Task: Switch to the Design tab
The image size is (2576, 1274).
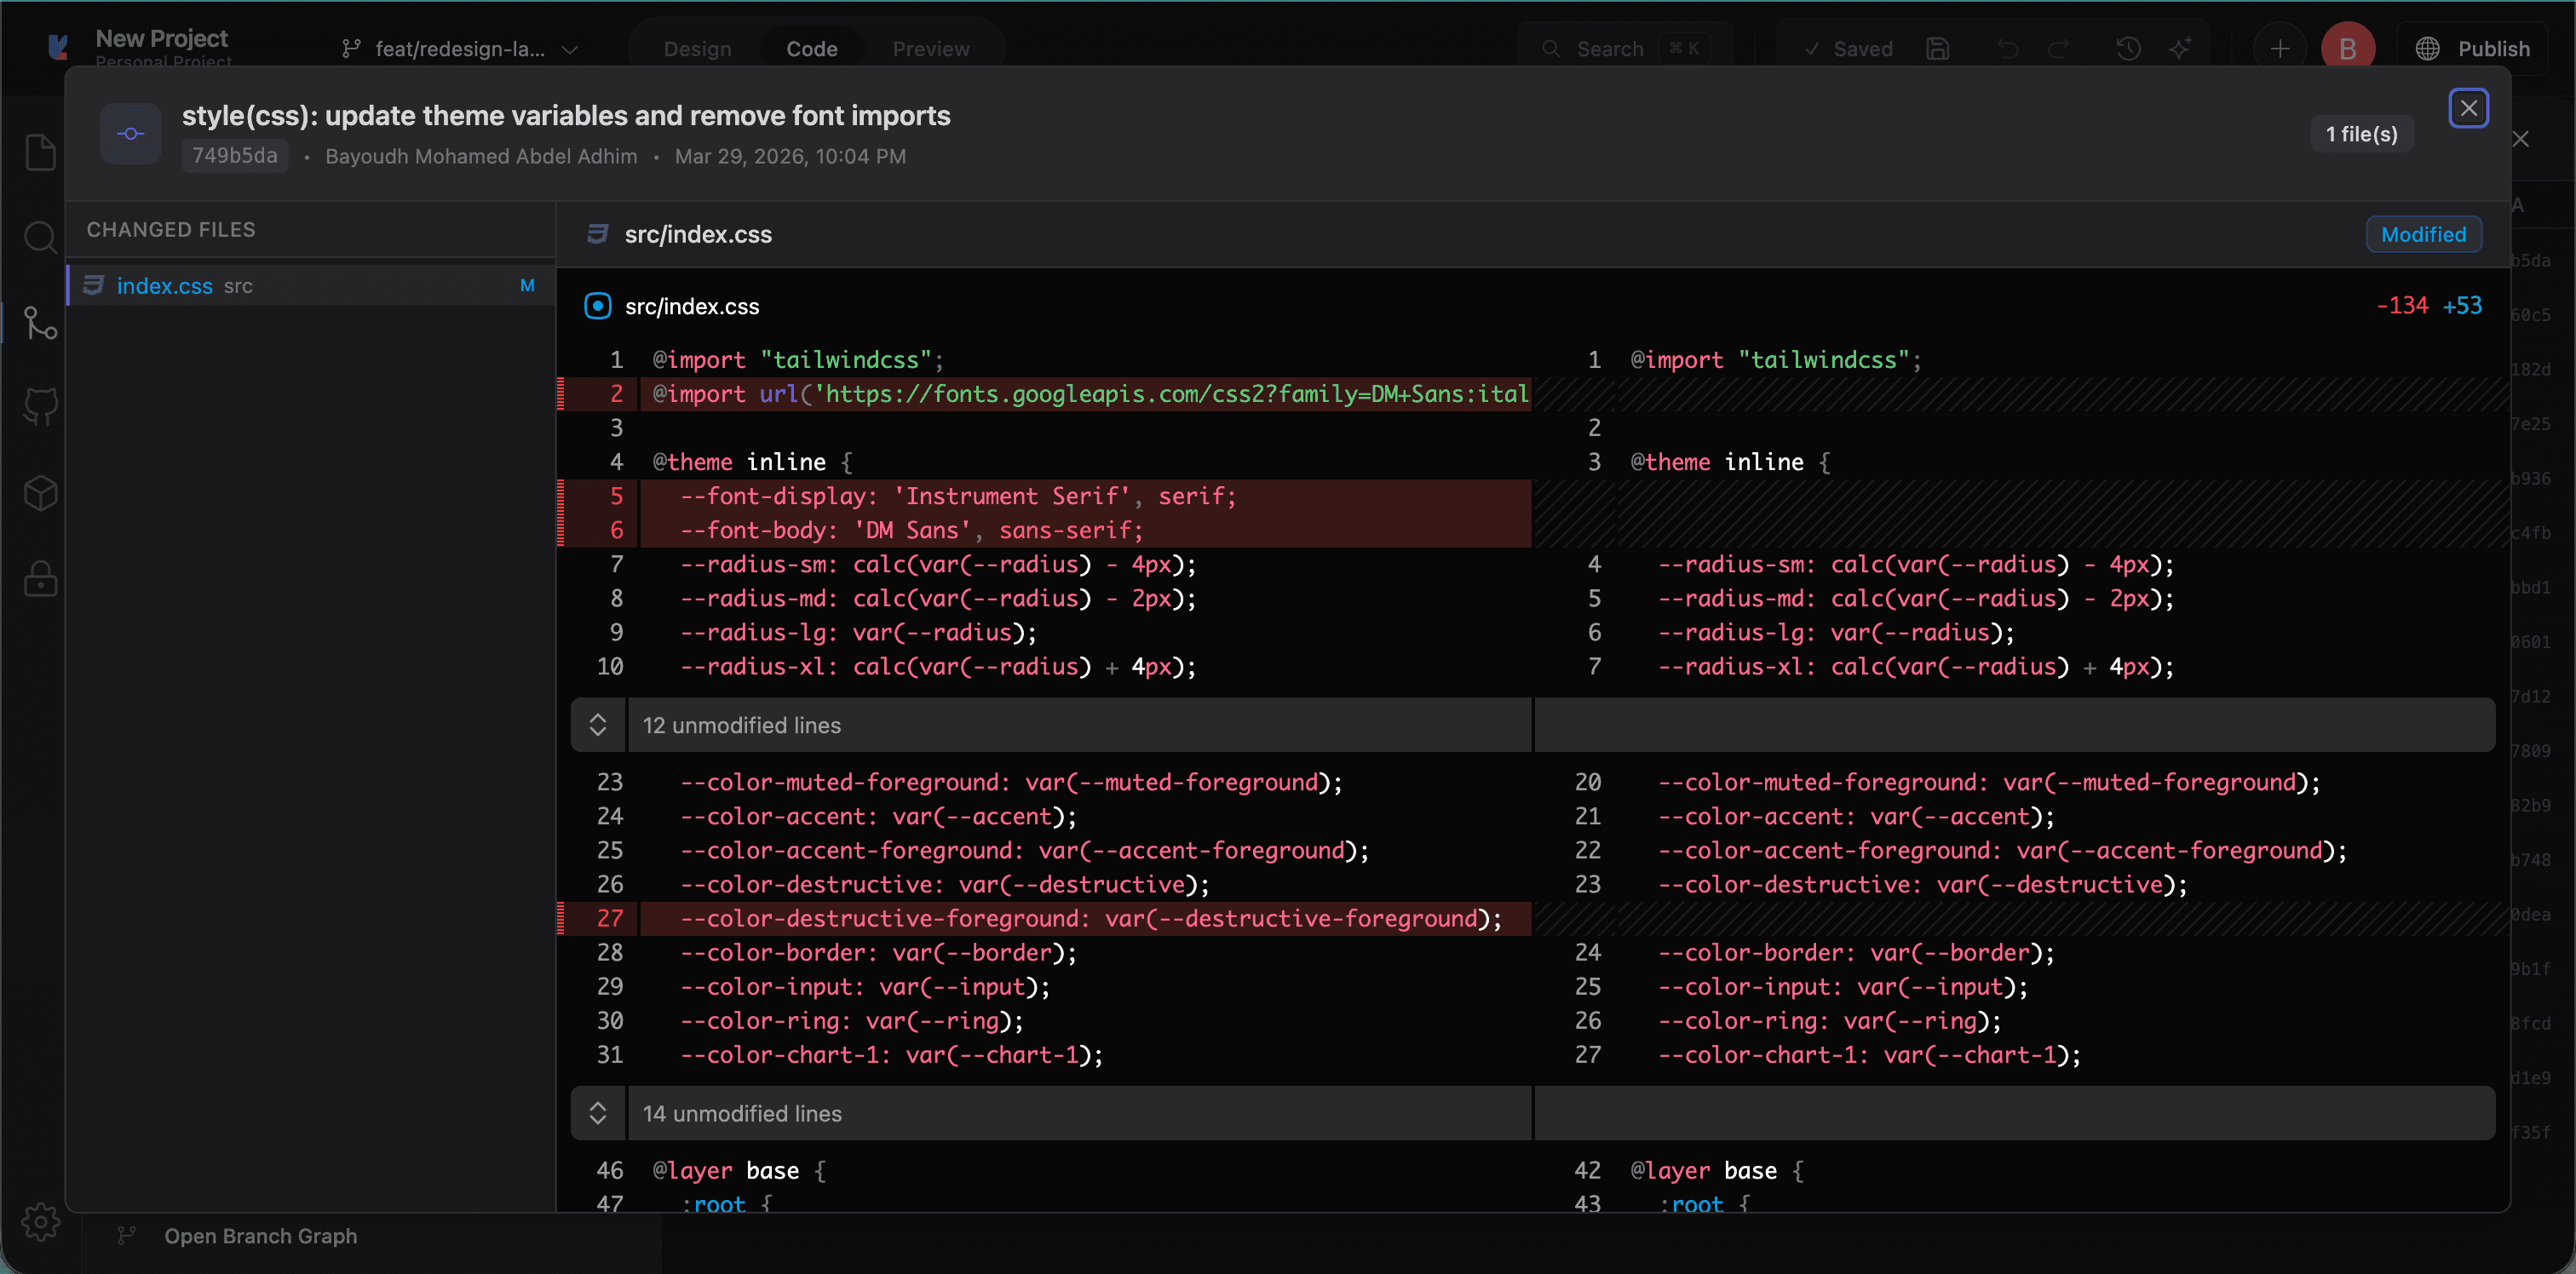Action: pos(697,49)
